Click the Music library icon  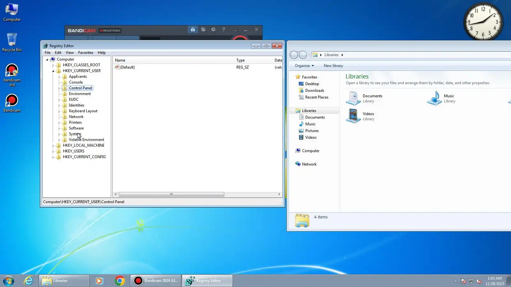click(434, 98)
